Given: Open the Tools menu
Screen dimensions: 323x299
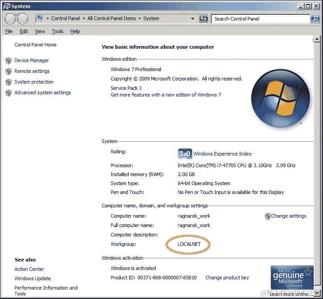Looking at the screenshot, I should [57, 31].
